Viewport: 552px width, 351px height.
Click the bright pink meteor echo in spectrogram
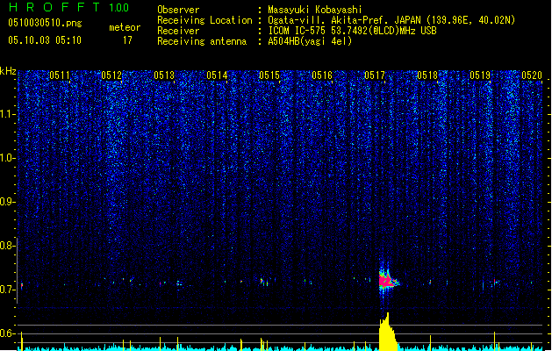pos(387,280)
